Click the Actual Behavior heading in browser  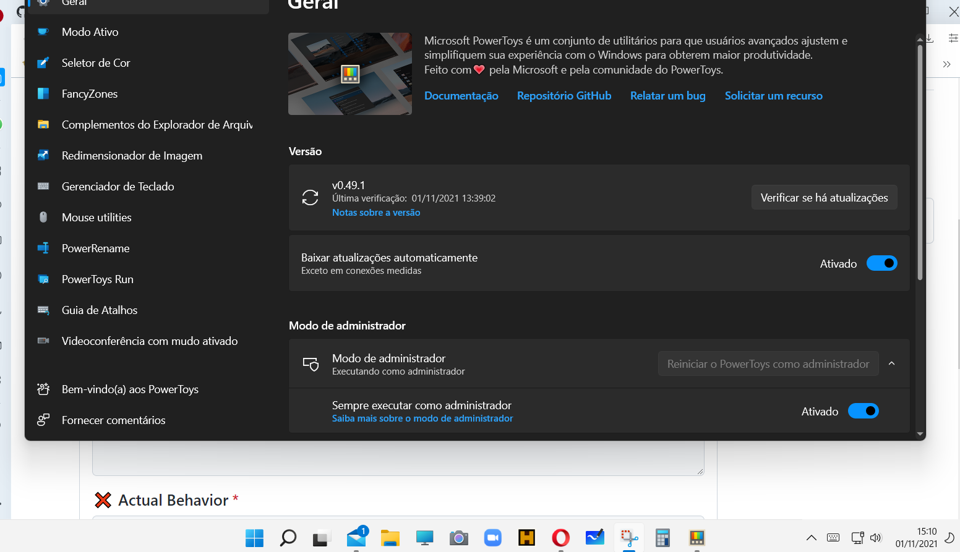173,500
